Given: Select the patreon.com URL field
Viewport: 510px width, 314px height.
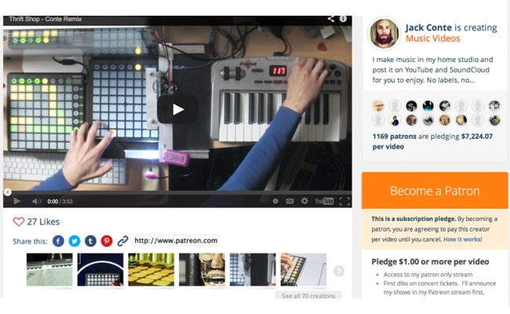Looking at the screenshot, I should click(176, 241).
